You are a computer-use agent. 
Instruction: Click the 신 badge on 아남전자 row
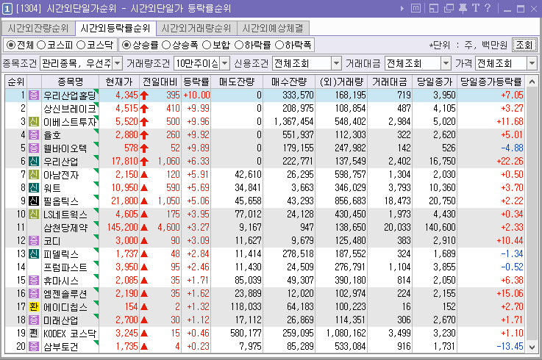(34, 174)
